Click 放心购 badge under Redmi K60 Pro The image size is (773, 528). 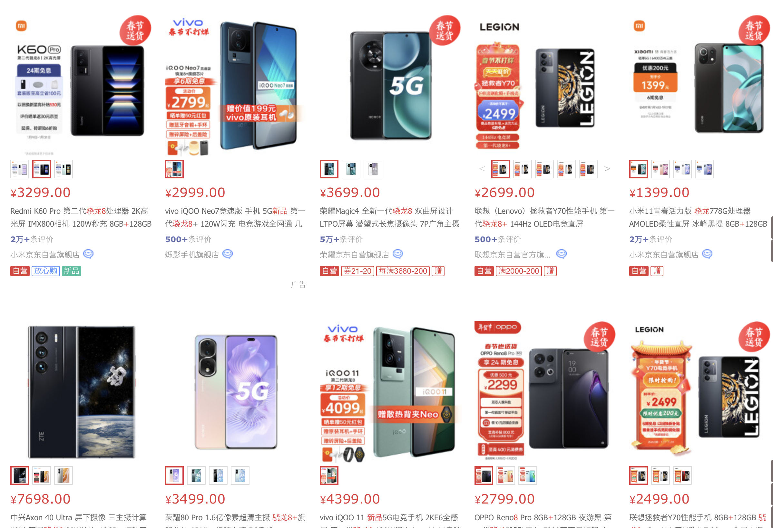click(x=45, y=271)
